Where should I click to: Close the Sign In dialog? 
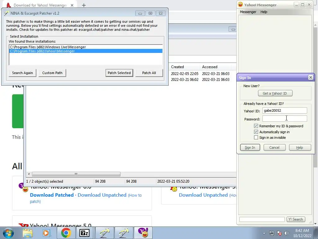pyautogui.click(x=311, y=77)
